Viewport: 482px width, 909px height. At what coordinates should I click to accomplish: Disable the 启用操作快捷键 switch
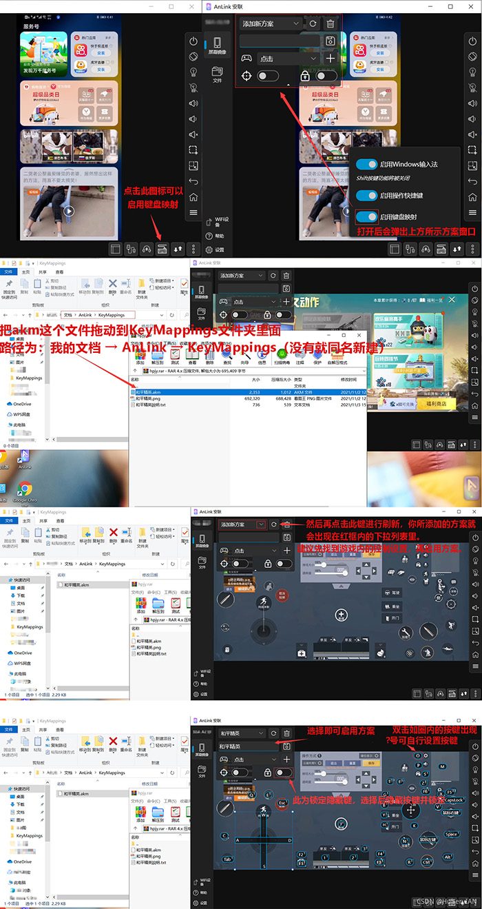[367, 195]
